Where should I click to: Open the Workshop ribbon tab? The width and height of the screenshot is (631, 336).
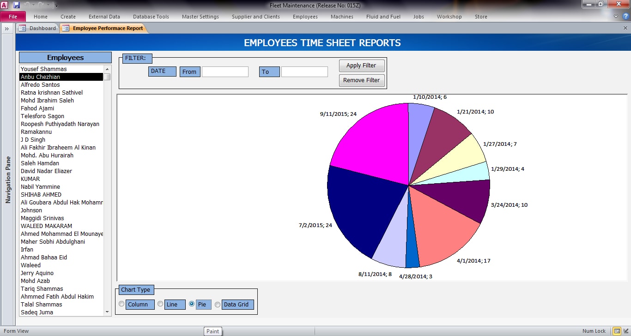click(x=449, y=17)
